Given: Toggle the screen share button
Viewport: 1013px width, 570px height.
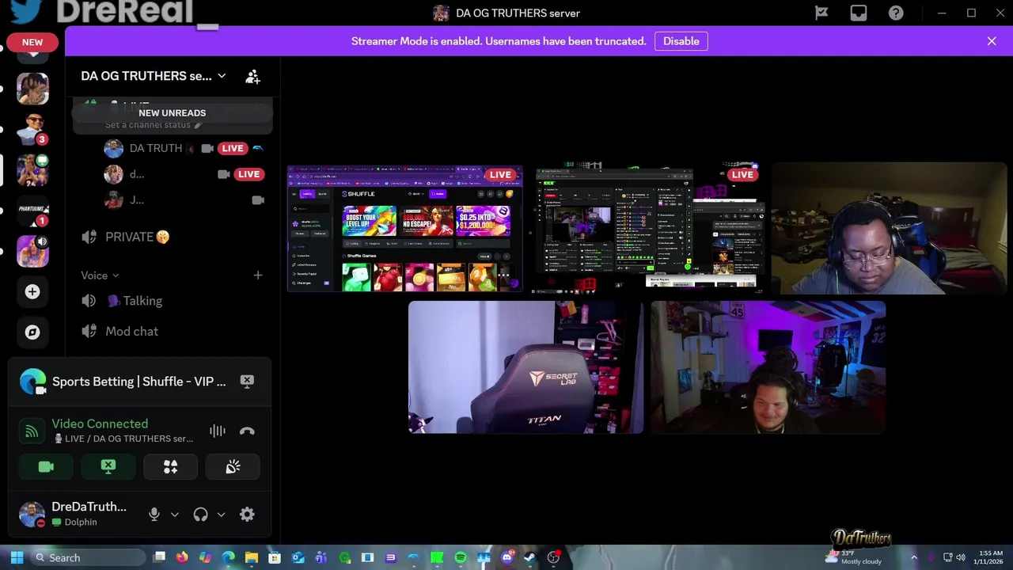Looking at the screenshot, I should pos(108,467).
